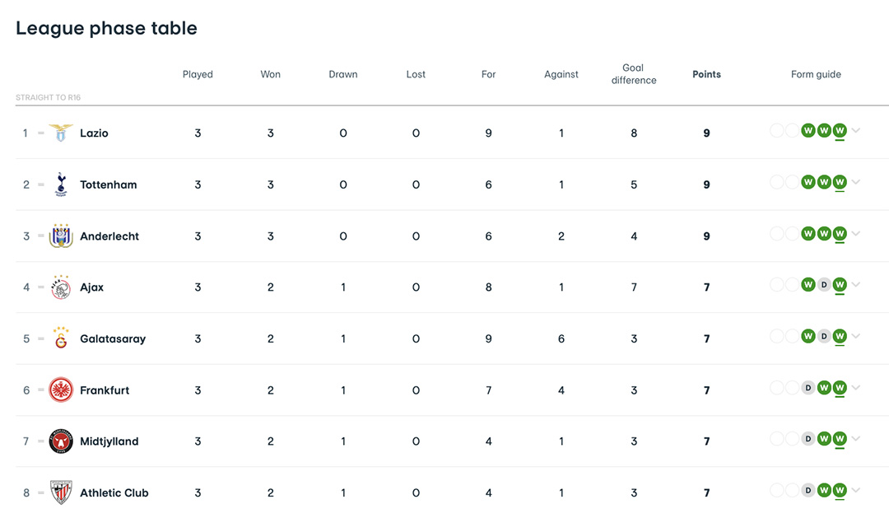Click Frankfurt's For value 7
The height and width of the screenshot is (518, 889).
[488, 390]
